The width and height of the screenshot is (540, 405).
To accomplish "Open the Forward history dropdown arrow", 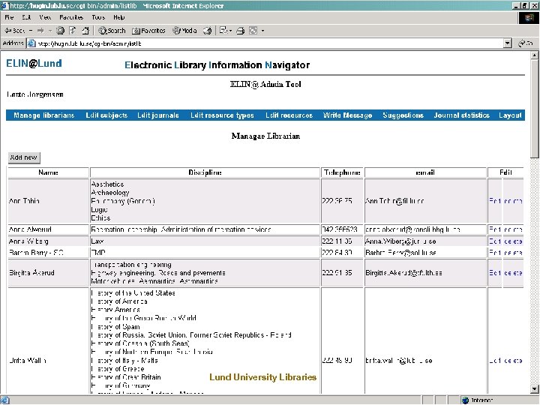I will 50,31.
